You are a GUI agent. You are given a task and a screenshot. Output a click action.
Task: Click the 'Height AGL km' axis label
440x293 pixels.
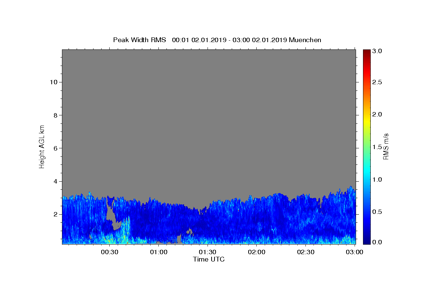point(42,146)
